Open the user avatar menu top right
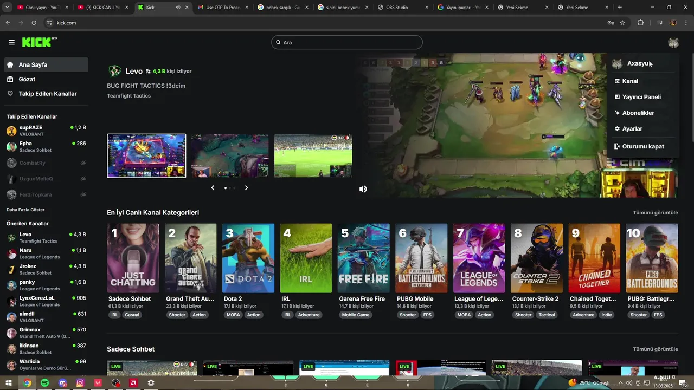Image resolution: width=694 pixels, height=390 pixels. point(673,42)
